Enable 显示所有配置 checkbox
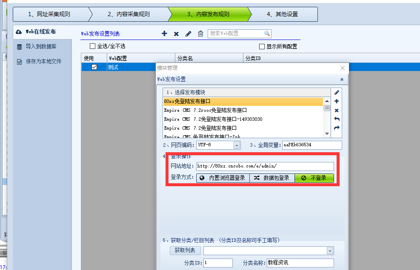The width and height of the screenshot is (420, 270). point(262,46)
